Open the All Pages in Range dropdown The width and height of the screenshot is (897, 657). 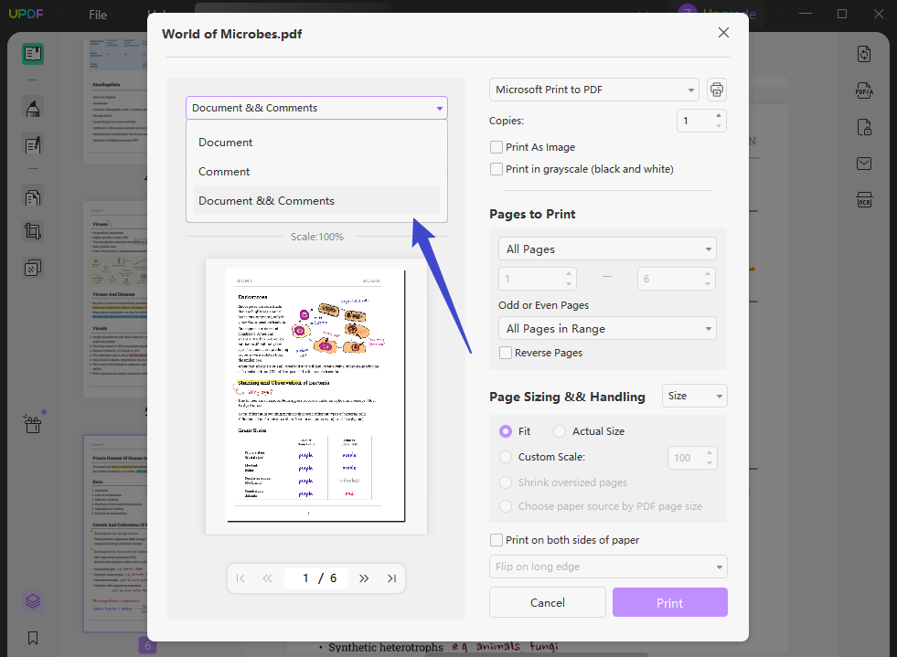(607, 329)
